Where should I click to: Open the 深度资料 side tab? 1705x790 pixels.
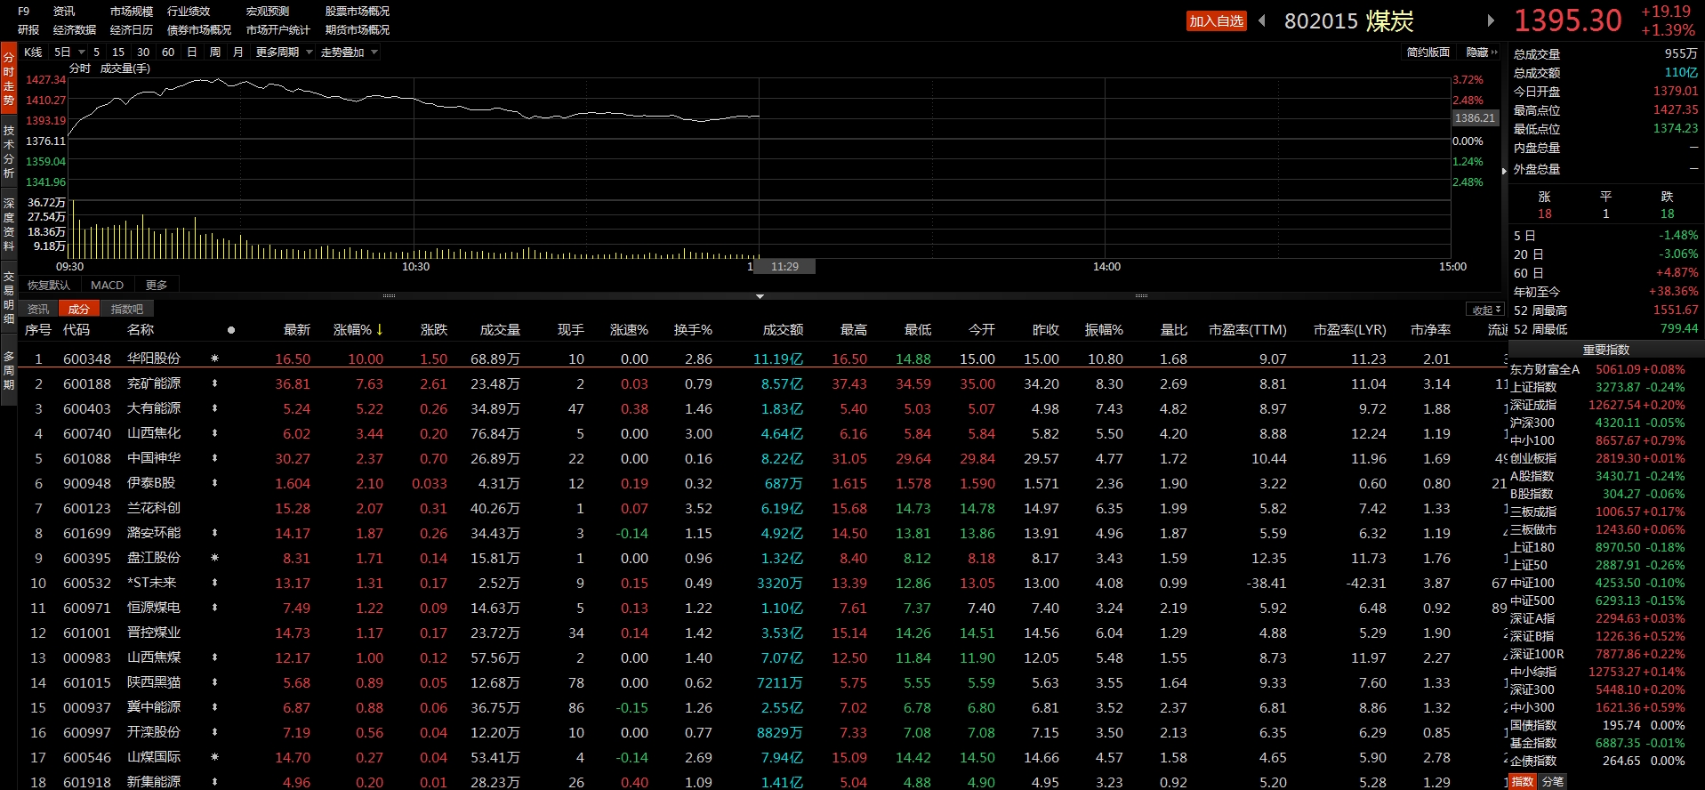click(9, 224)
